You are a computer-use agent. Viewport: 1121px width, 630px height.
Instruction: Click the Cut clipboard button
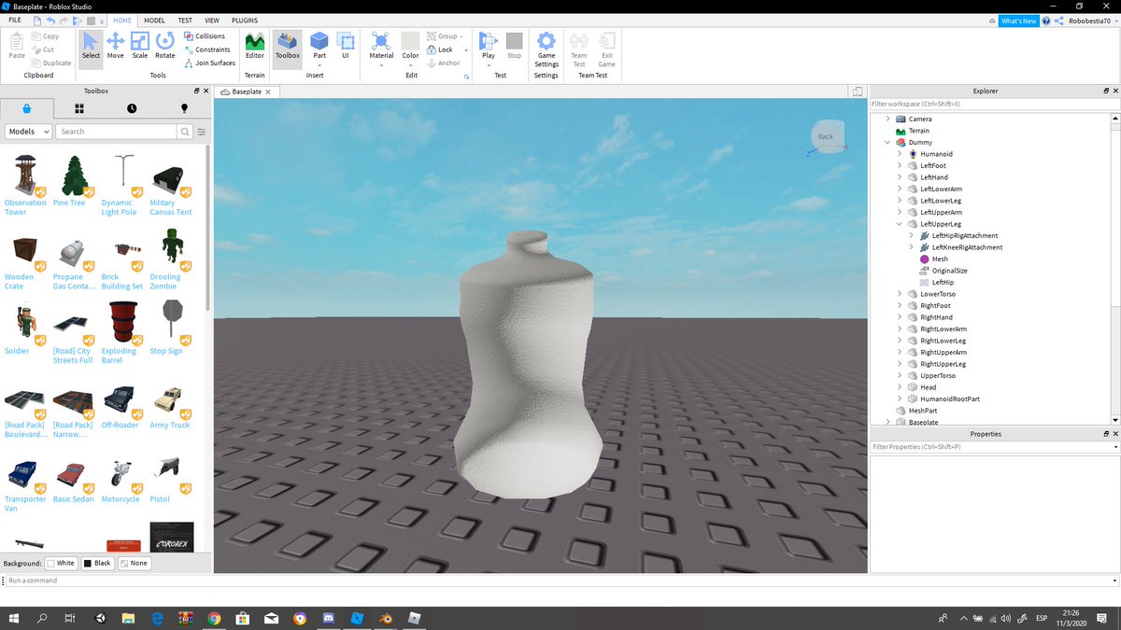43,49
